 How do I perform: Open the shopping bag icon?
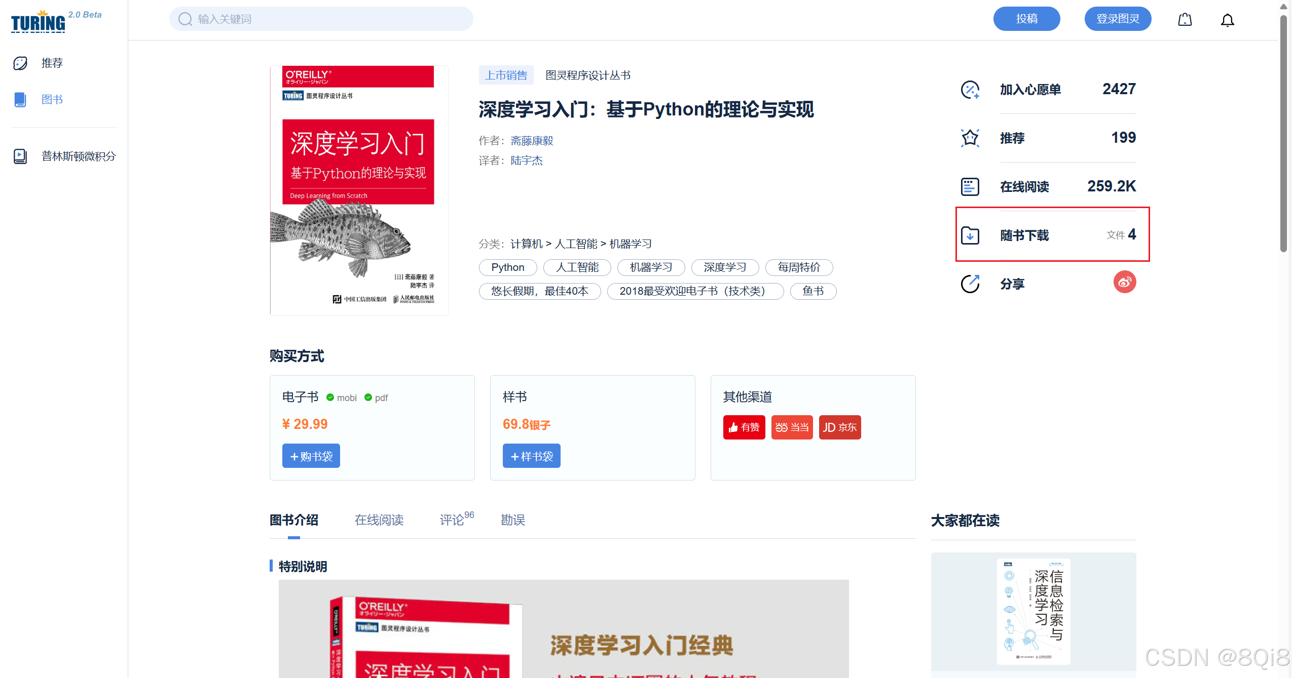[x=1185, y=20]
